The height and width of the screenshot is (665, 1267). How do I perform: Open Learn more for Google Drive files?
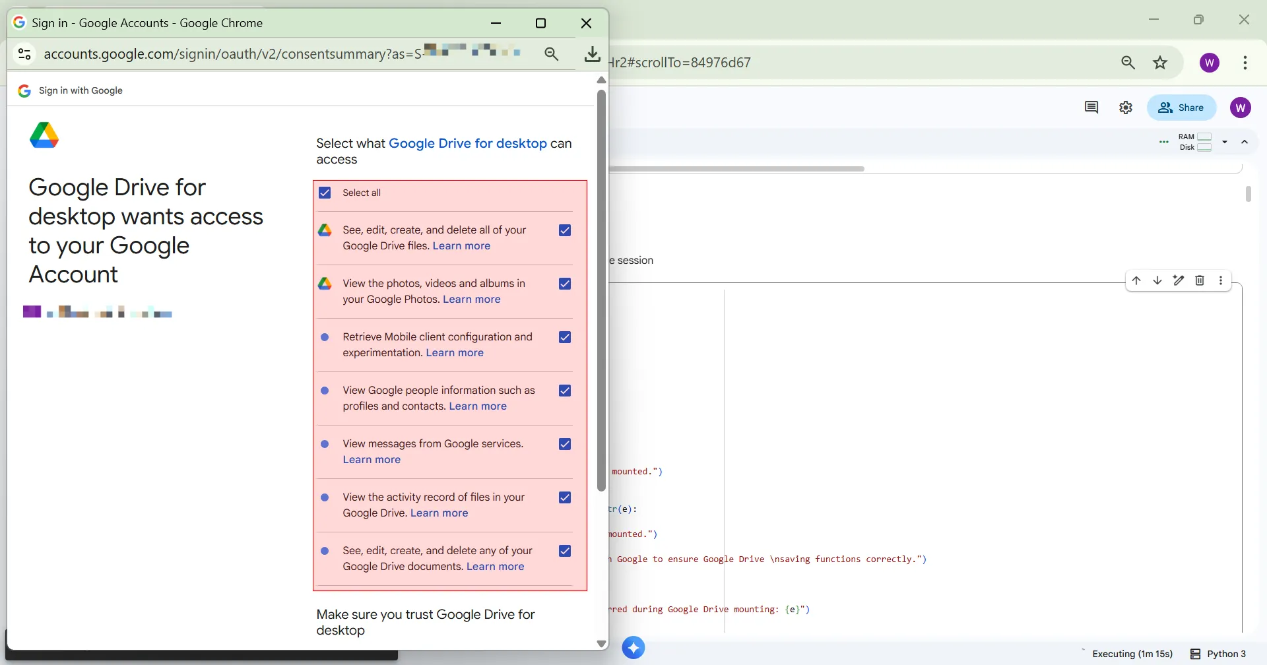pyautogui.click(x=461, y=246)
